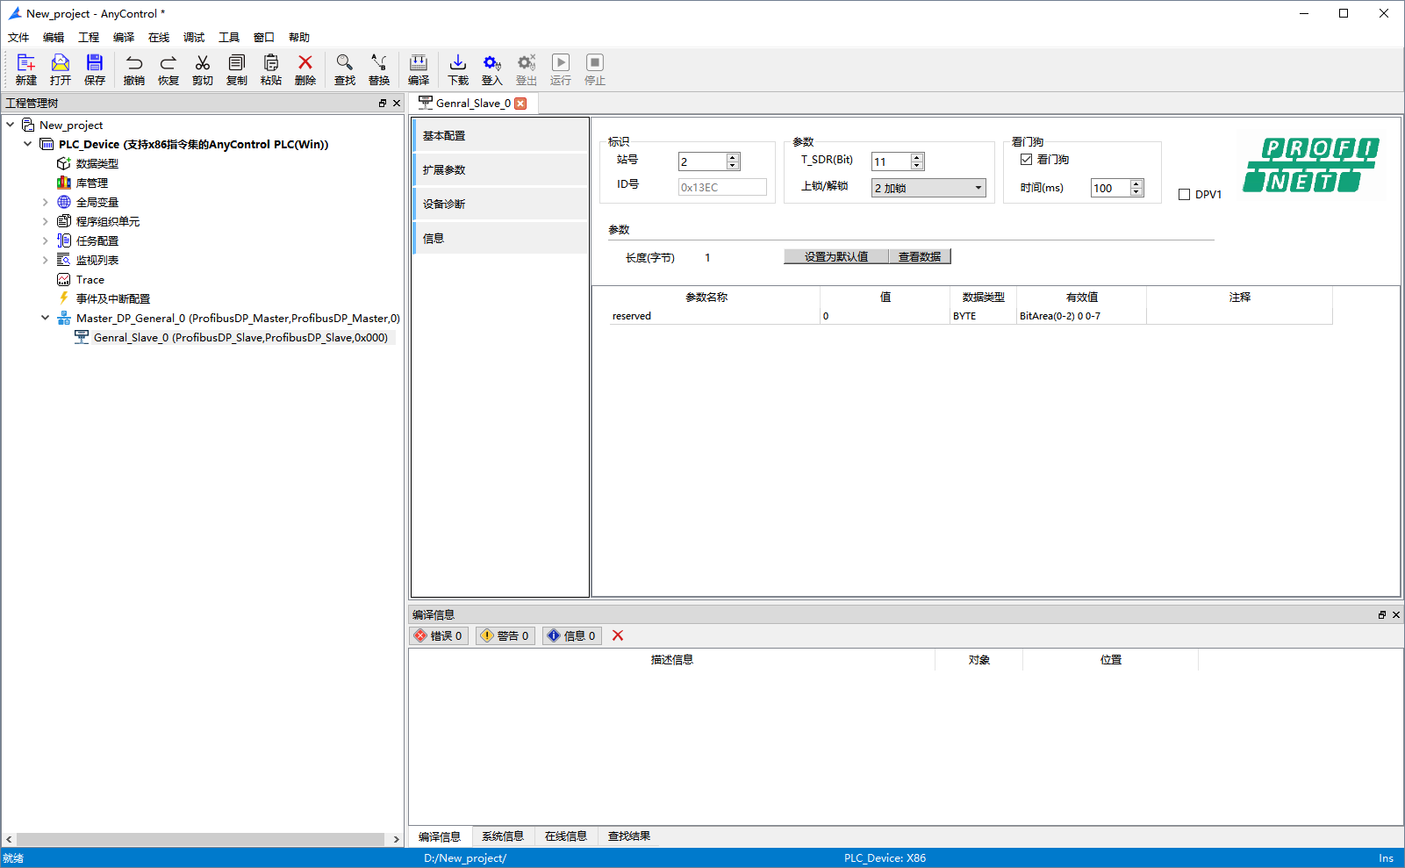Copy using the 复制 toolbar icon
The width and height of the screenshot is (1405, 868).
point(237,68)
